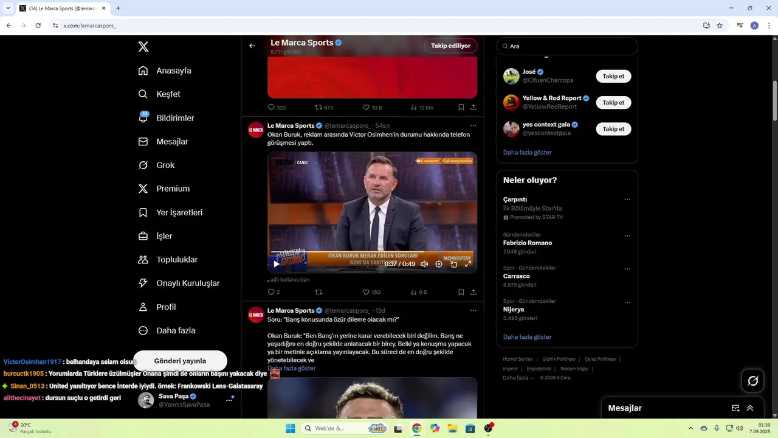
Task: Open Nijerya trending topic
Action: [x=514, y=310]
